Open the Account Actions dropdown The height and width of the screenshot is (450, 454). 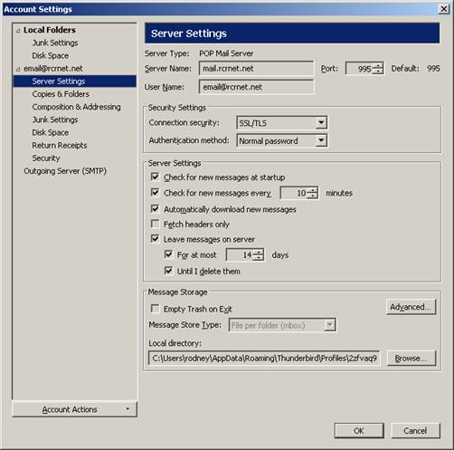[74, 409]
